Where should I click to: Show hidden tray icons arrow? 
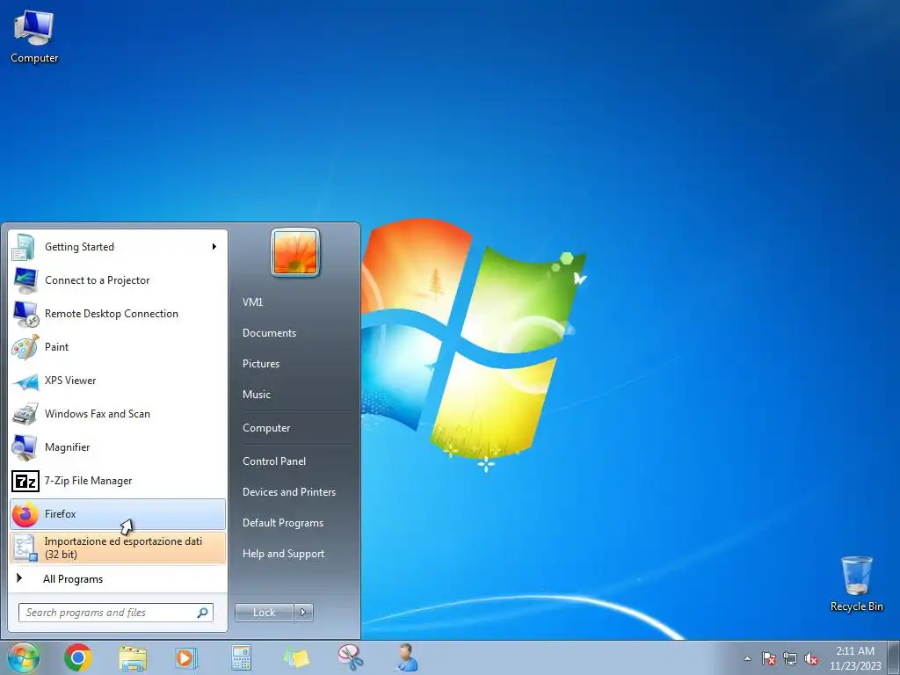click(x=747, y=658)
